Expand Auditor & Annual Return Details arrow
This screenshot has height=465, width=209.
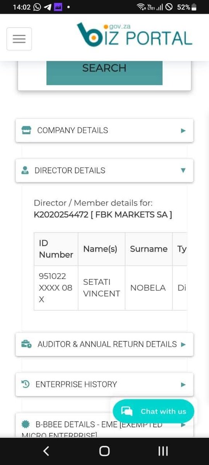(183, 344)
